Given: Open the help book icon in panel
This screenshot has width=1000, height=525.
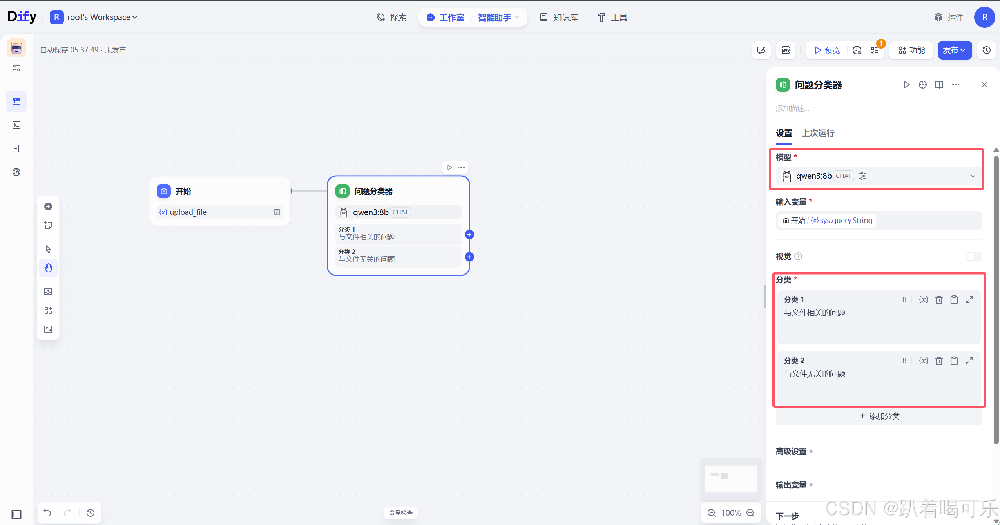Looking at the screenshot, I should (x=939, y=85).
